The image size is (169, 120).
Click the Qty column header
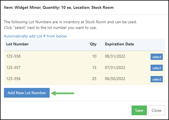93,44
